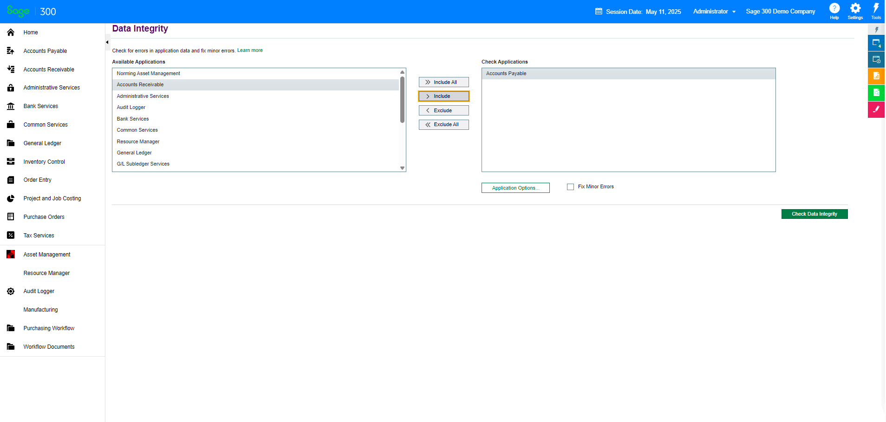Viewport: 886px width, 422px height.
Task: Click the General Ledger folder icon
Action: 11,143
